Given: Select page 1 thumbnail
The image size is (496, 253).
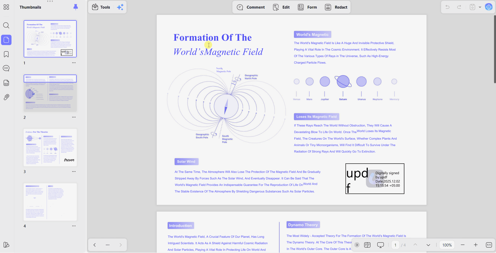Looking at the screenshot, I should 50,39.
